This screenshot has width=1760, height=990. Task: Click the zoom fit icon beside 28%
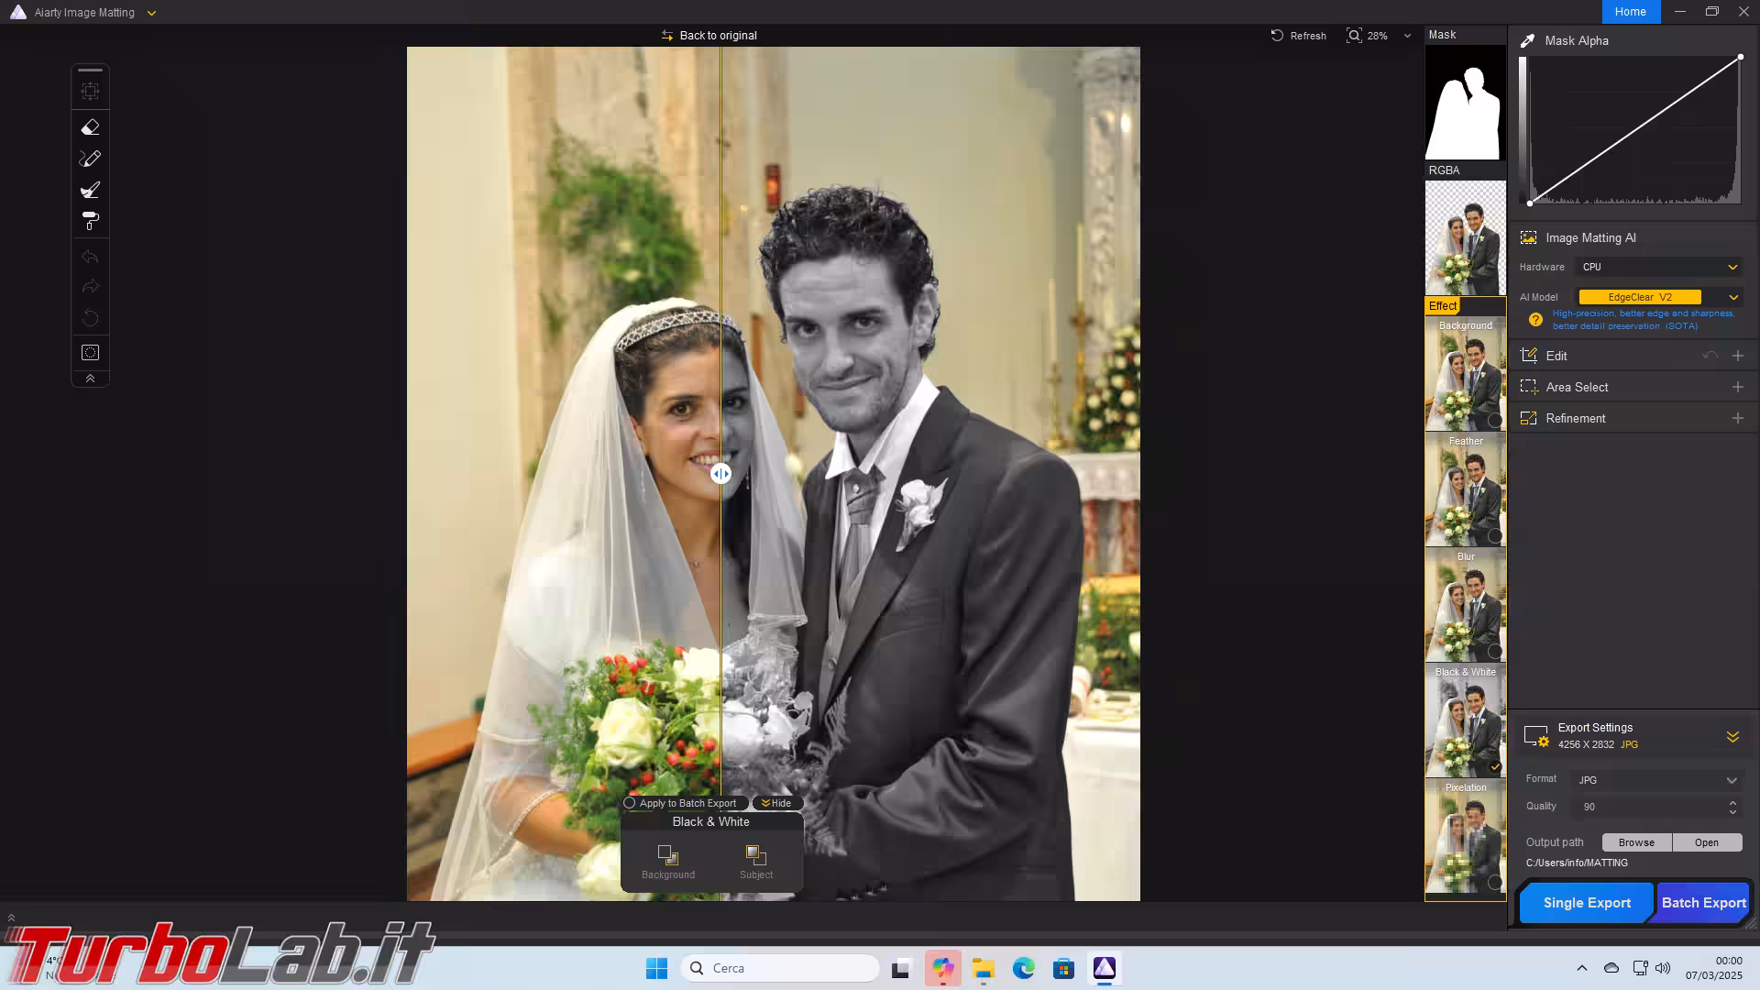click(x=1354, y=36)
